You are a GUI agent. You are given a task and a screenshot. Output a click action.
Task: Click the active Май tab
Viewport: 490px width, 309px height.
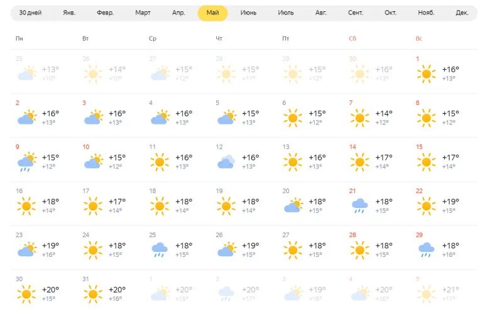212,13
